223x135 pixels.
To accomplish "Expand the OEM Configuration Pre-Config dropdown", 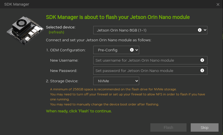I will pos(116,50).
